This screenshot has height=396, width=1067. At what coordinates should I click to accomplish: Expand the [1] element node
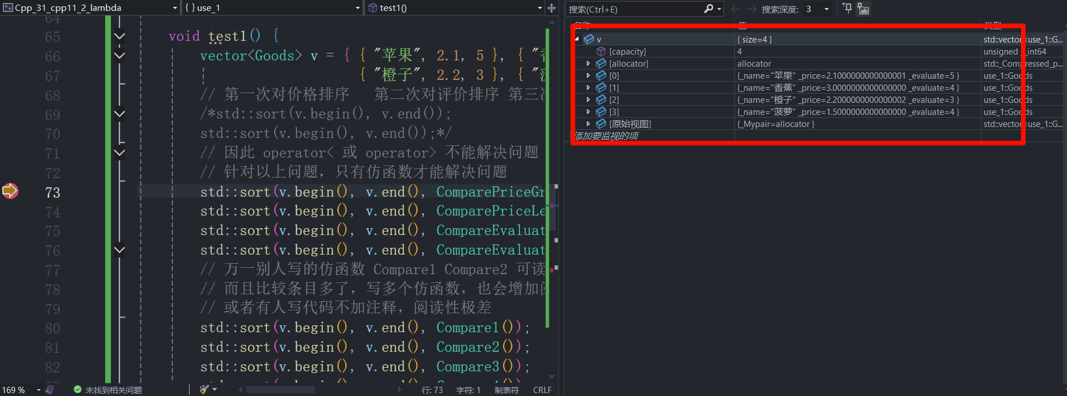coord(588,87)
